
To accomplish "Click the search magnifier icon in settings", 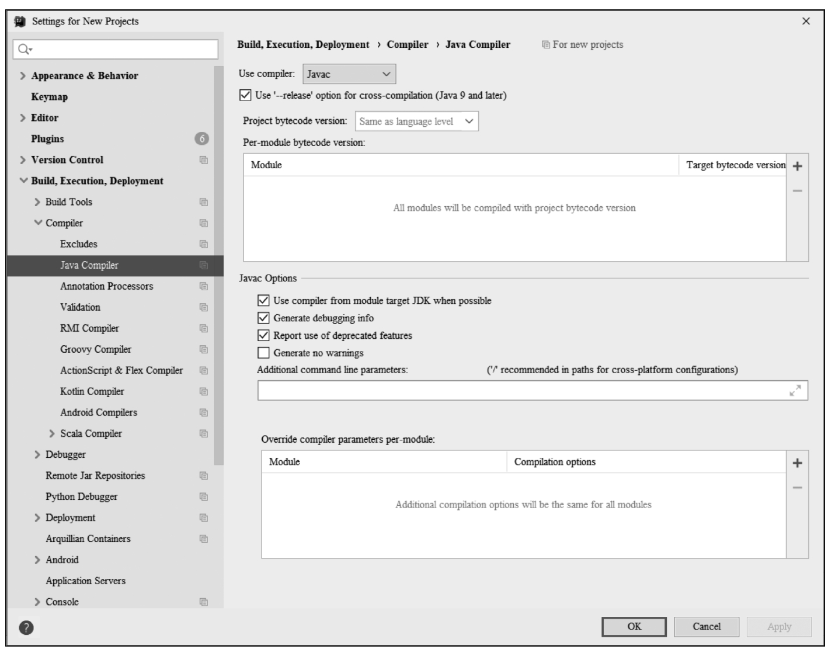I will pos(25,50).
